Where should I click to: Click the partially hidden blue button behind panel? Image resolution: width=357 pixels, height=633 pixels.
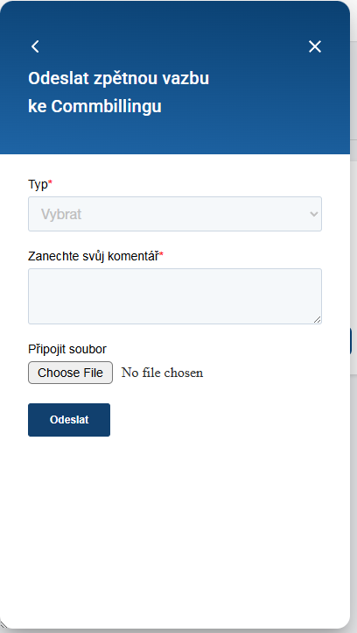tap(351, 341)
